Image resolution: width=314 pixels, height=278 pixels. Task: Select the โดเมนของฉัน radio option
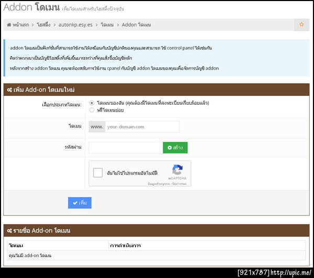[92, 103]
